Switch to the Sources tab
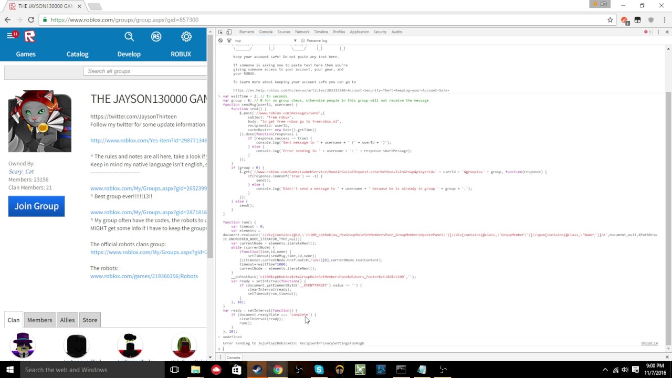Screen dimensions: 672x378 [284, 32]
